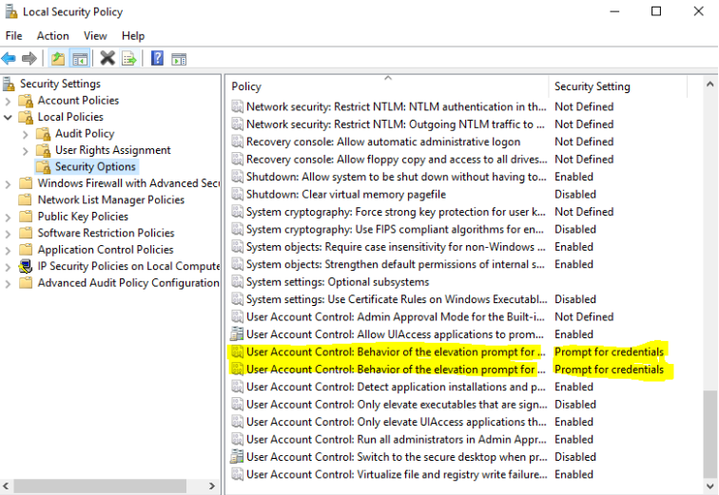
Task: Select System settings: Use Certificate Rules policy
Action: 397,299
